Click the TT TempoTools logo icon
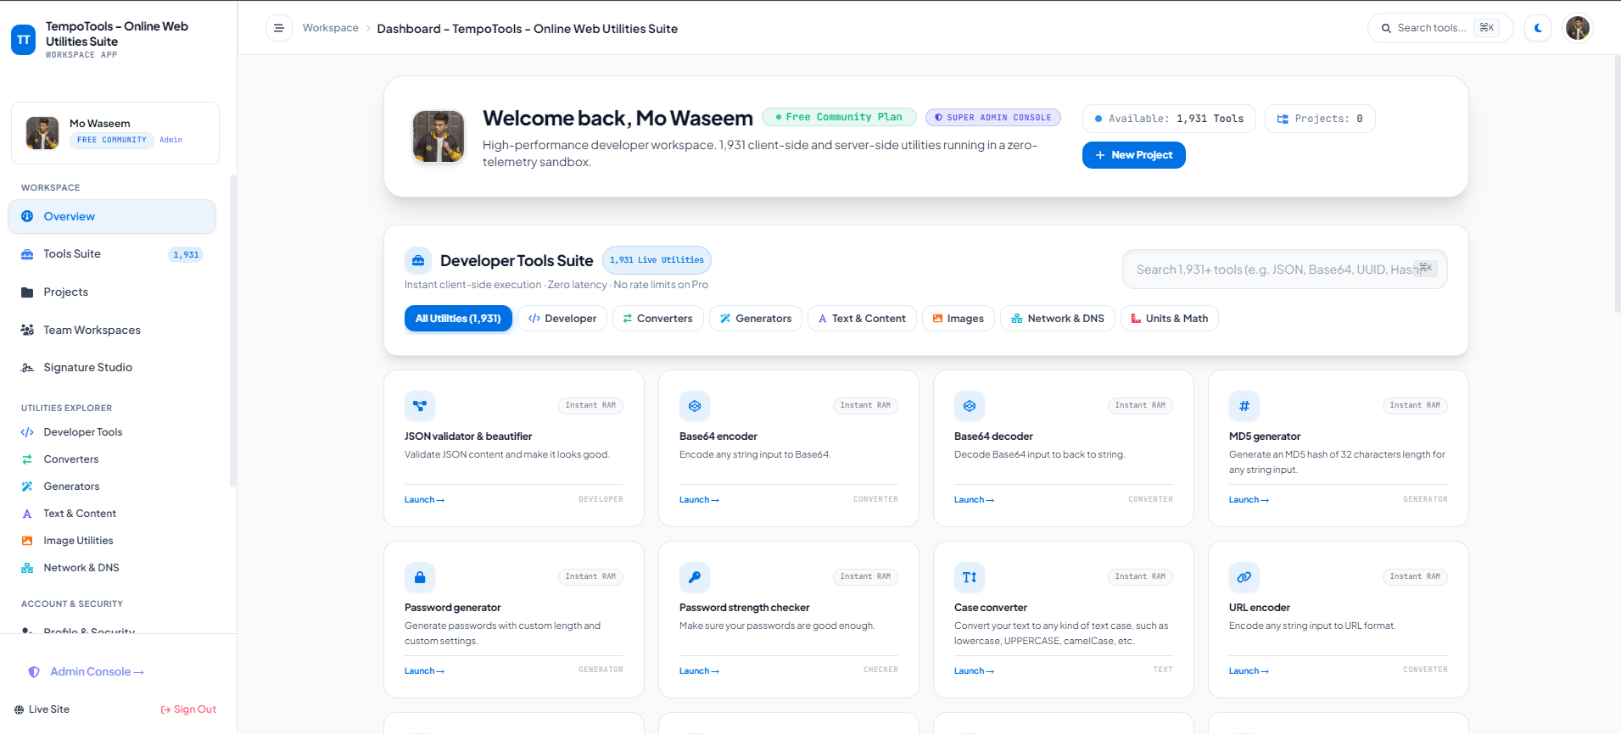The image size is (1621, 734). [24, 40]
